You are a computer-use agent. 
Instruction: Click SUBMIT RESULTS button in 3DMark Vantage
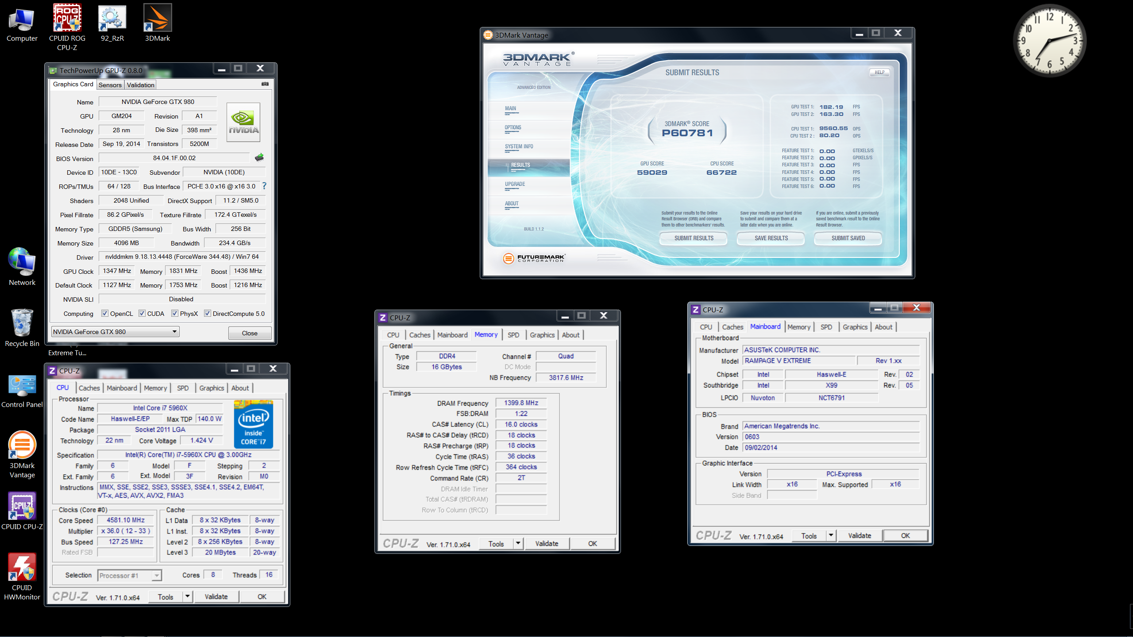tap(694, 238)
